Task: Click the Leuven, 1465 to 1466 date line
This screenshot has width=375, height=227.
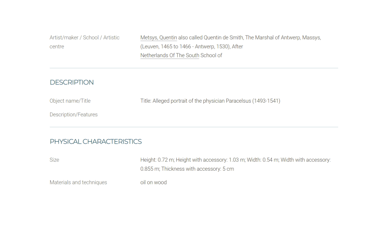Action: 192,46
